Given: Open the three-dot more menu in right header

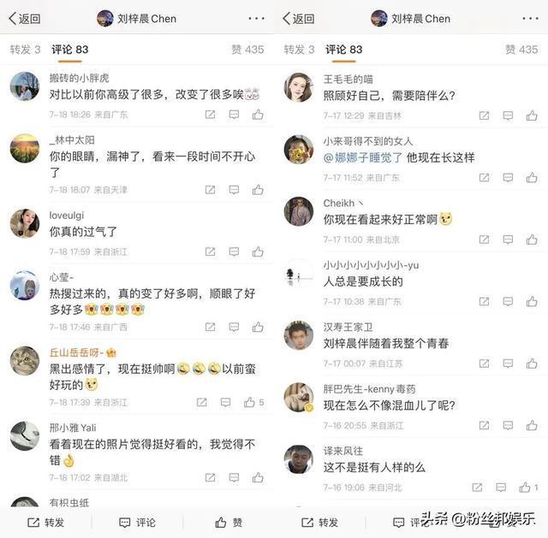Looking at the screenshot, I should click(531, 18).
